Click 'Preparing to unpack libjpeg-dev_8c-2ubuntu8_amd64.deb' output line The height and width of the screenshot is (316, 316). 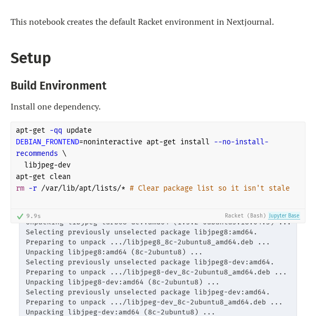(x=154, y=302)
